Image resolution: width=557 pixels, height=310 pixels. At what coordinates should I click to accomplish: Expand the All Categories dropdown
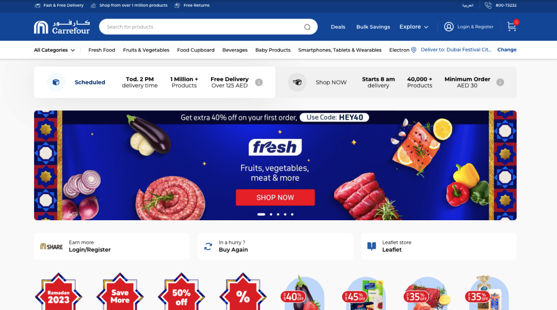54,50
